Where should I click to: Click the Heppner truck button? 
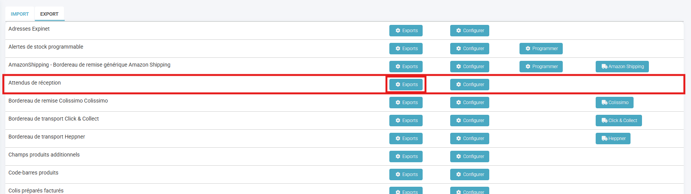(x=613, y=139)
